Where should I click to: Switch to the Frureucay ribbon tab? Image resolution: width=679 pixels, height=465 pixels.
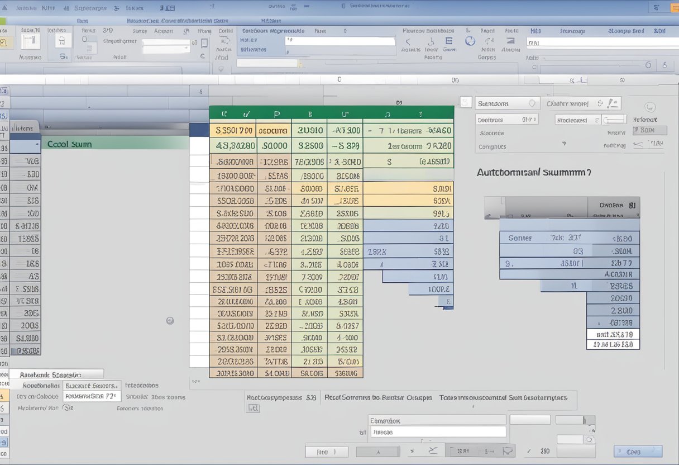coord(572,32)
